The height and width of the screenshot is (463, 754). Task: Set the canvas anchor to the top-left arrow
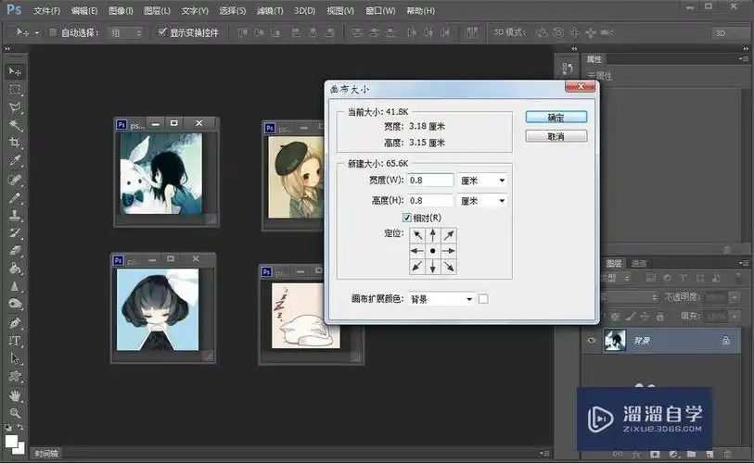[x=417, y=235]
